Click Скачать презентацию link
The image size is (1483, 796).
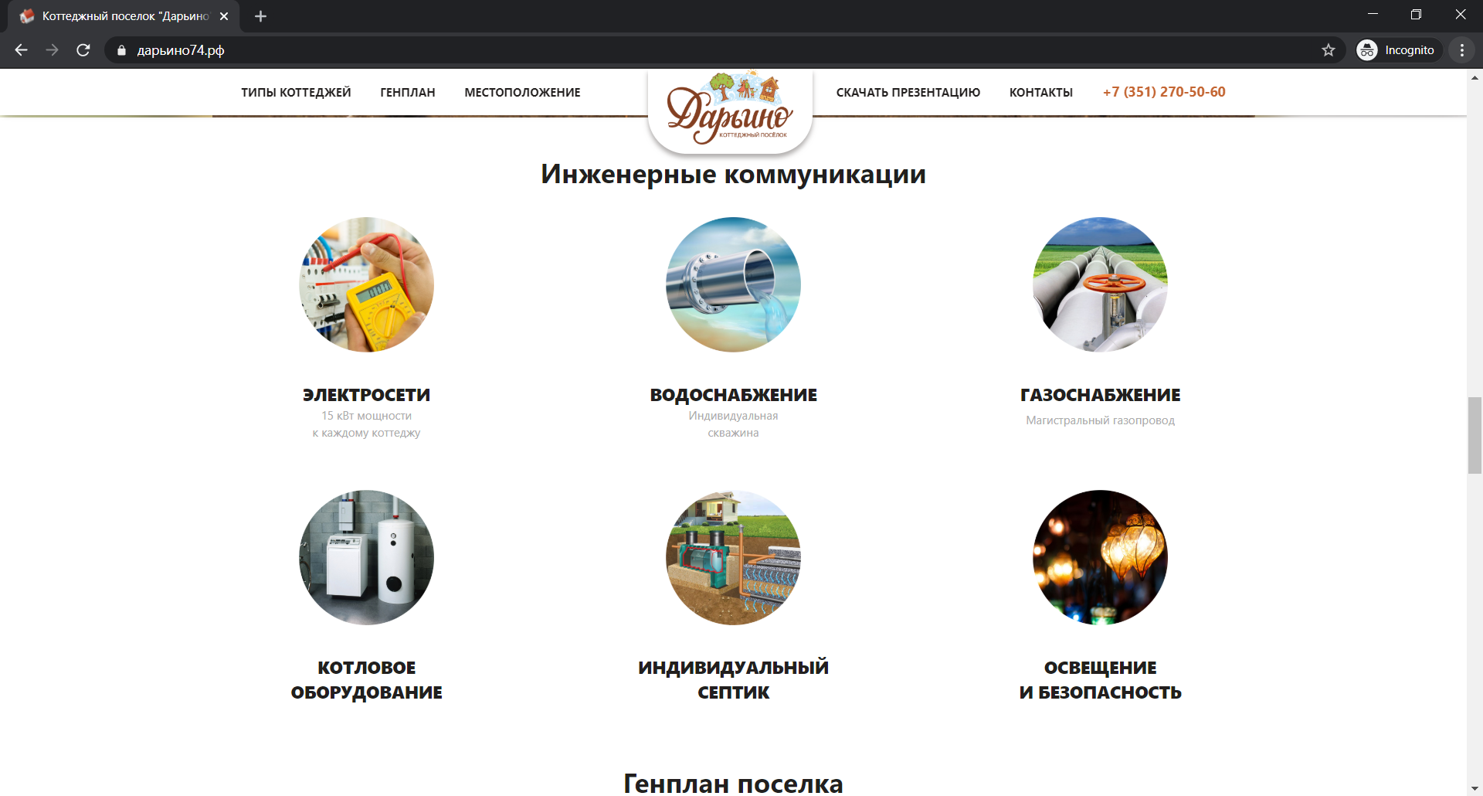click(908, 93)
